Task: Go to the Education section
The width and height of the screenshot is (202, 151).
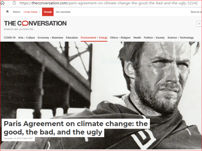Action: pyautogui.click(x=72, y=38)
